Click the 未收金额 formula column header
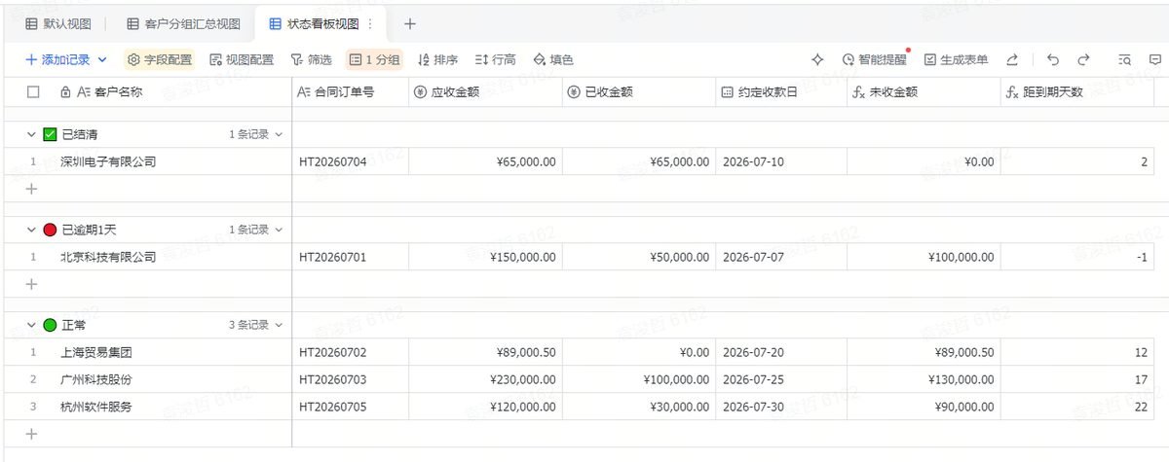The width and height of the screenshot is (1169, 462). tap(924, 92)
